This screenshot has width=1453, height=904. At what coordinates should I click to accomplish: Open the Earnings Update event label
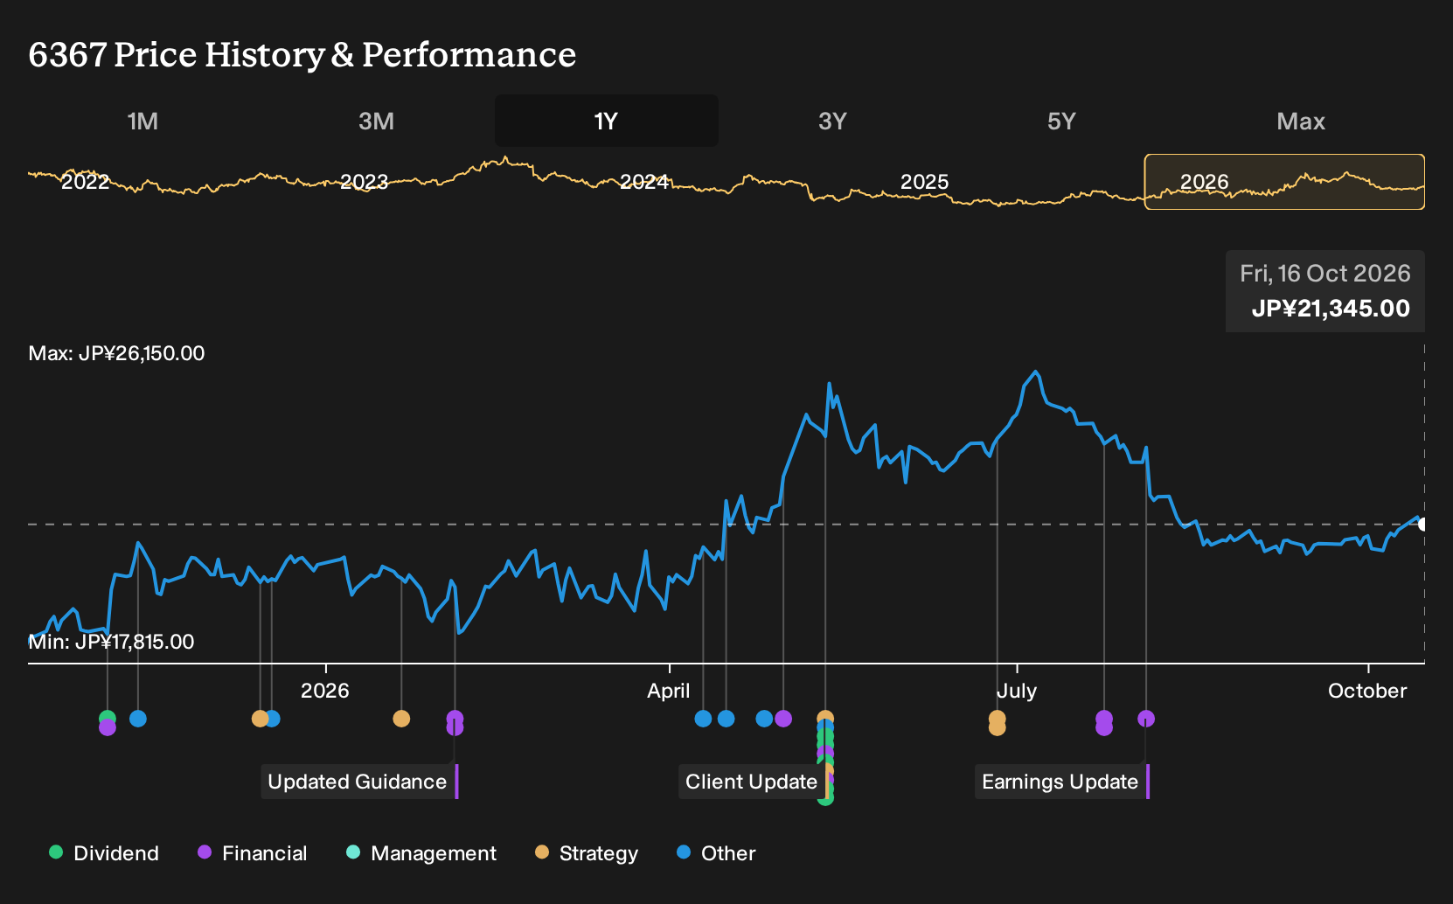pyautogui.click(x=1060, y=782)
